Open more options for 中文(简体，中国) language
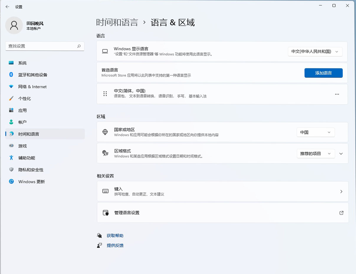The height and width of the screenshot is (274, 356). click(337, 94)
